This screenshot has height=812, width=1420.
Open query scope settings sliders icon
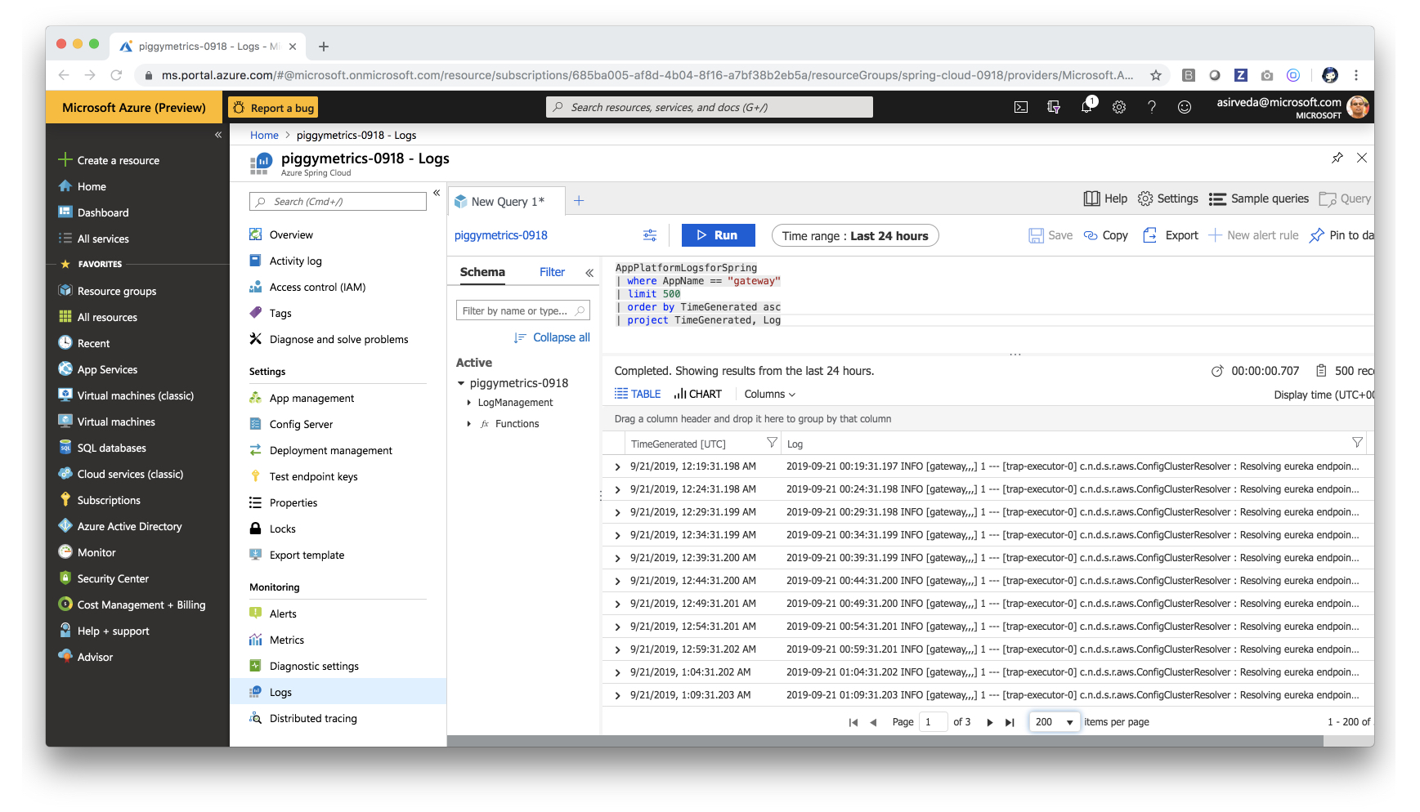(650, 235)
